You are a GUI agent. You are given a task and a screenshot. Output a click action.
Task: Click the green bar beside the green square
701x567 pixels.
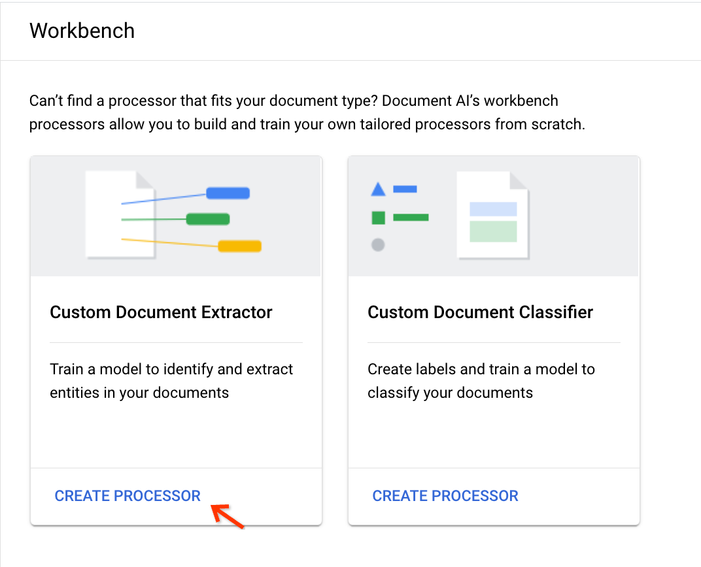point(411,218)
